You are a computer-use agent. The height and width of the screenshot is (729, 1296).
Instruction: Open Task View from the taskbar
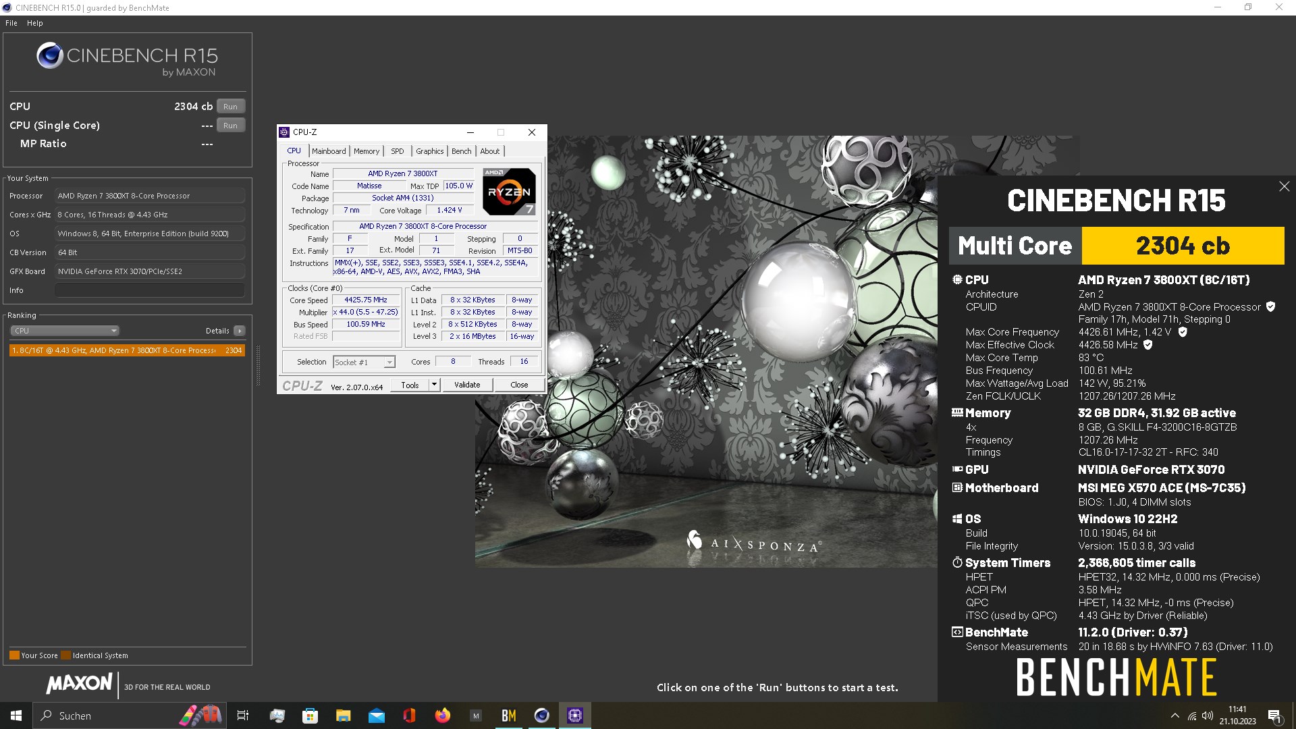point(243,715)
